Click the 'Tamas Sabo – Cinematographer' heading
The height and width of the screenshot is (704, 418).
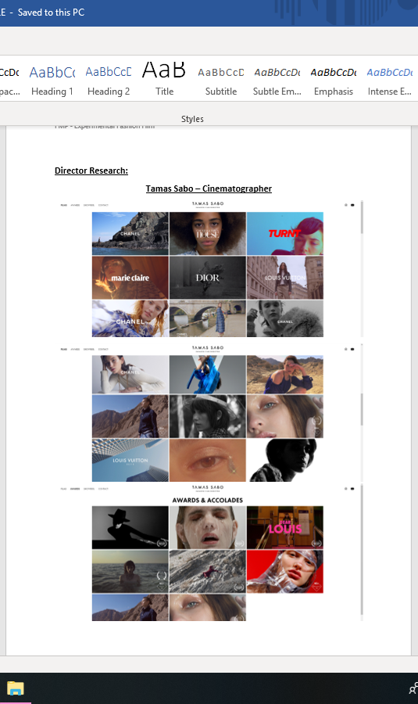coord(209,189)
